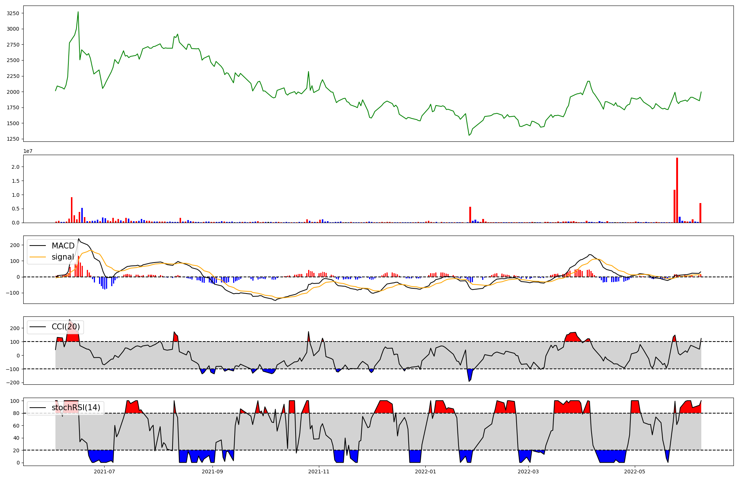Click the CCI(20) legend entry
739x480 pixels.
coord(65,327)
